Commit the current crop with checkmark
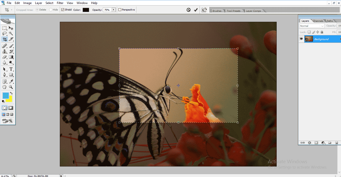 tap(196, 10)
